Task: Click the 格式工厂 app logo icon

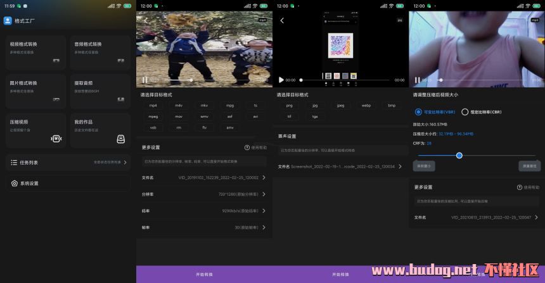Action: (x=8, y=20)
